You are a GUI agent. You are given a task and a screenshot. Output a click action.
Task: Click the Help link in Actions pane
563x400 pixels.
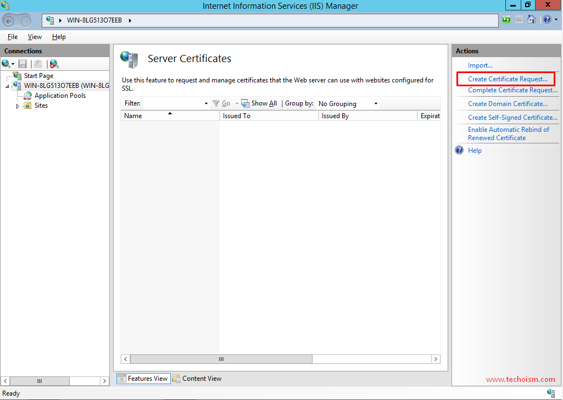(475, 151)
